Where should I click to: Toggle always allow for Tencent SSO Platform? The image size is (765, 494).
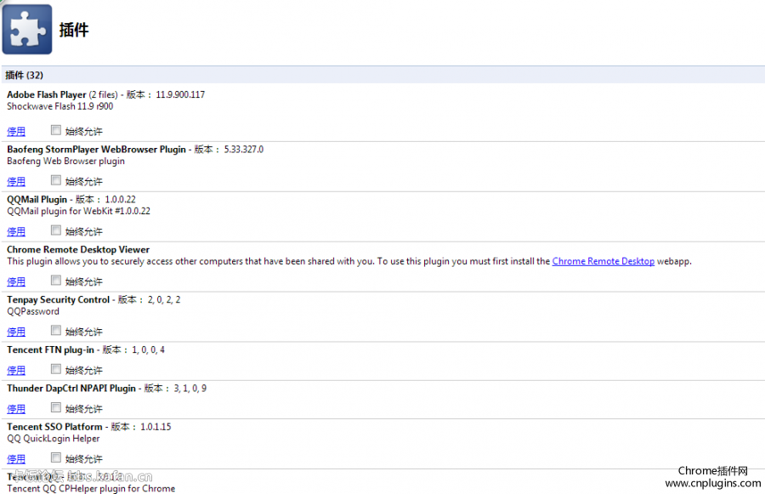point(56,457)
